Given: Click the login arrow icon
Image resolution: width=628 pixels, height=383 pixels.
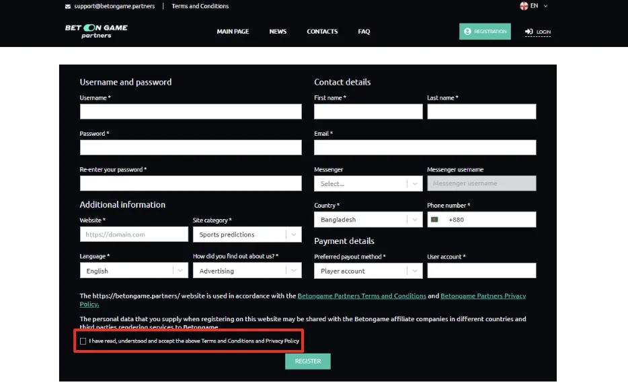Looking at the screenshot, I should 529,32.
